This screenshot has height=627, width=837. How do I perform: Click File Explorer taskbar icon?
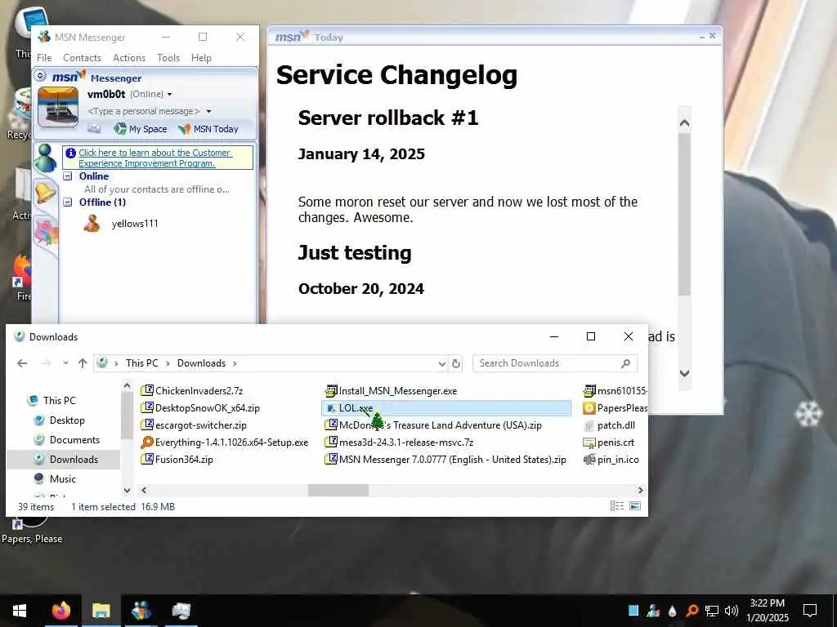pos(101,611)
